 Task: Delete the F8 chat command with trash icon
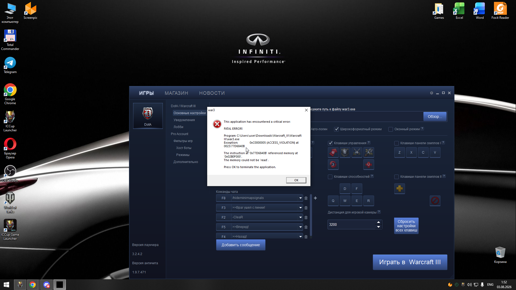tap(306, 198)
